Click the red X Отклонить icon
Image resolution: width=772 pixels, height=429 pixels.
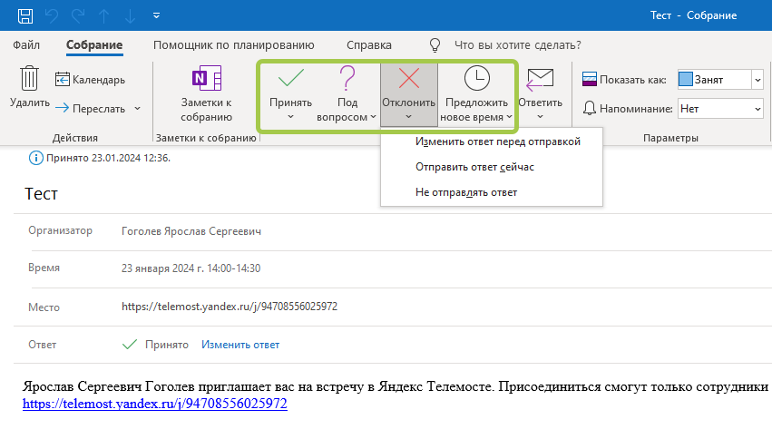[408, 78]
